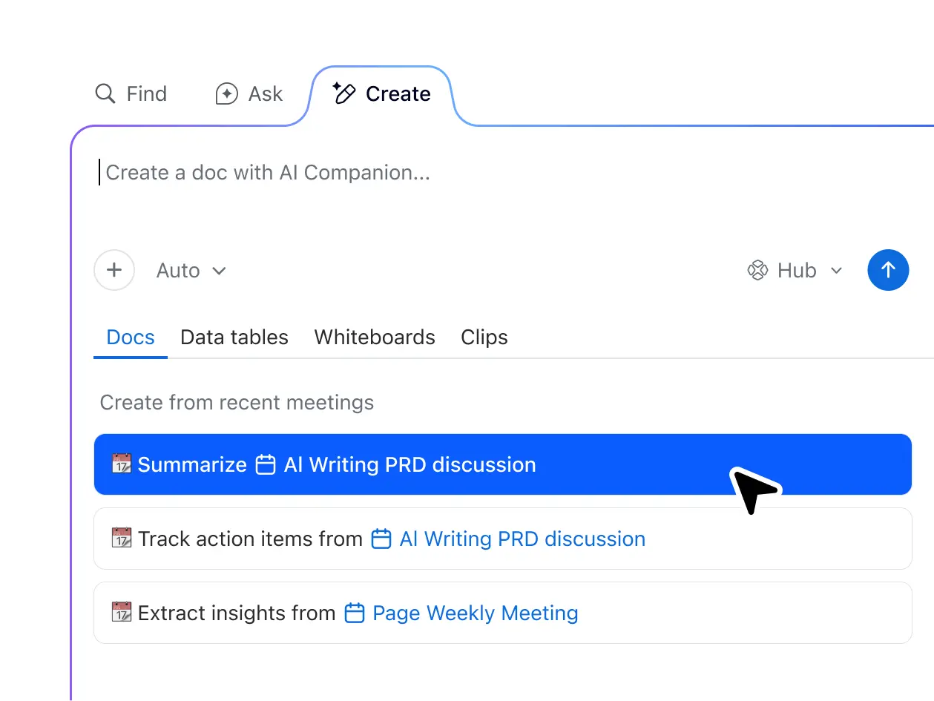Image resolution: width=934 pixels, height=701 pixels.
Task: Open the plus attachment button
Action: coord(114,270)
